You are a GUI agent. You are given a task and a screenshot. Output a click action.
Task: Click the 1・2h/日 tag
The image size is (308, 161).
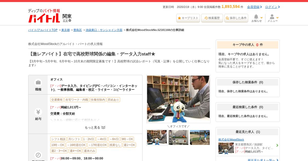89,139
